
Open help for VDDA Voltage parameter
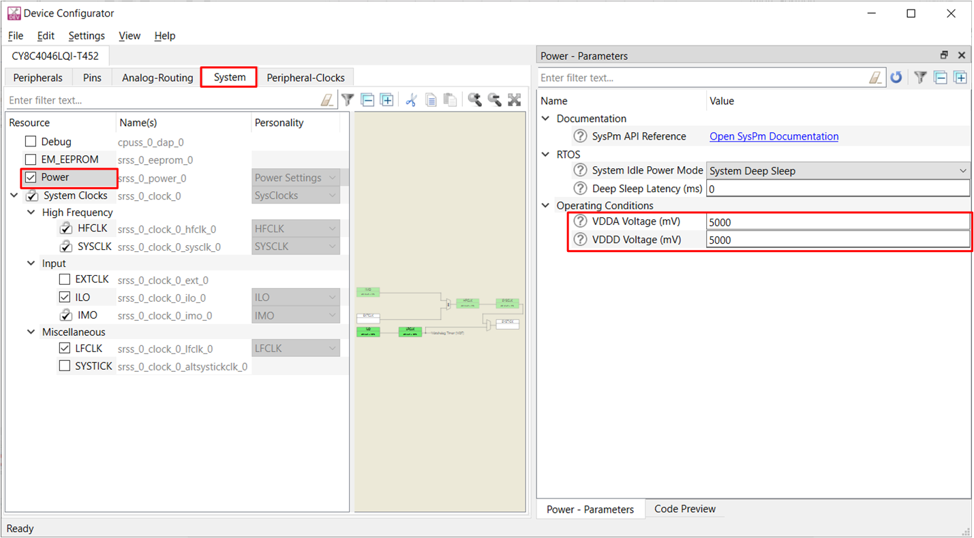[580, 221]
